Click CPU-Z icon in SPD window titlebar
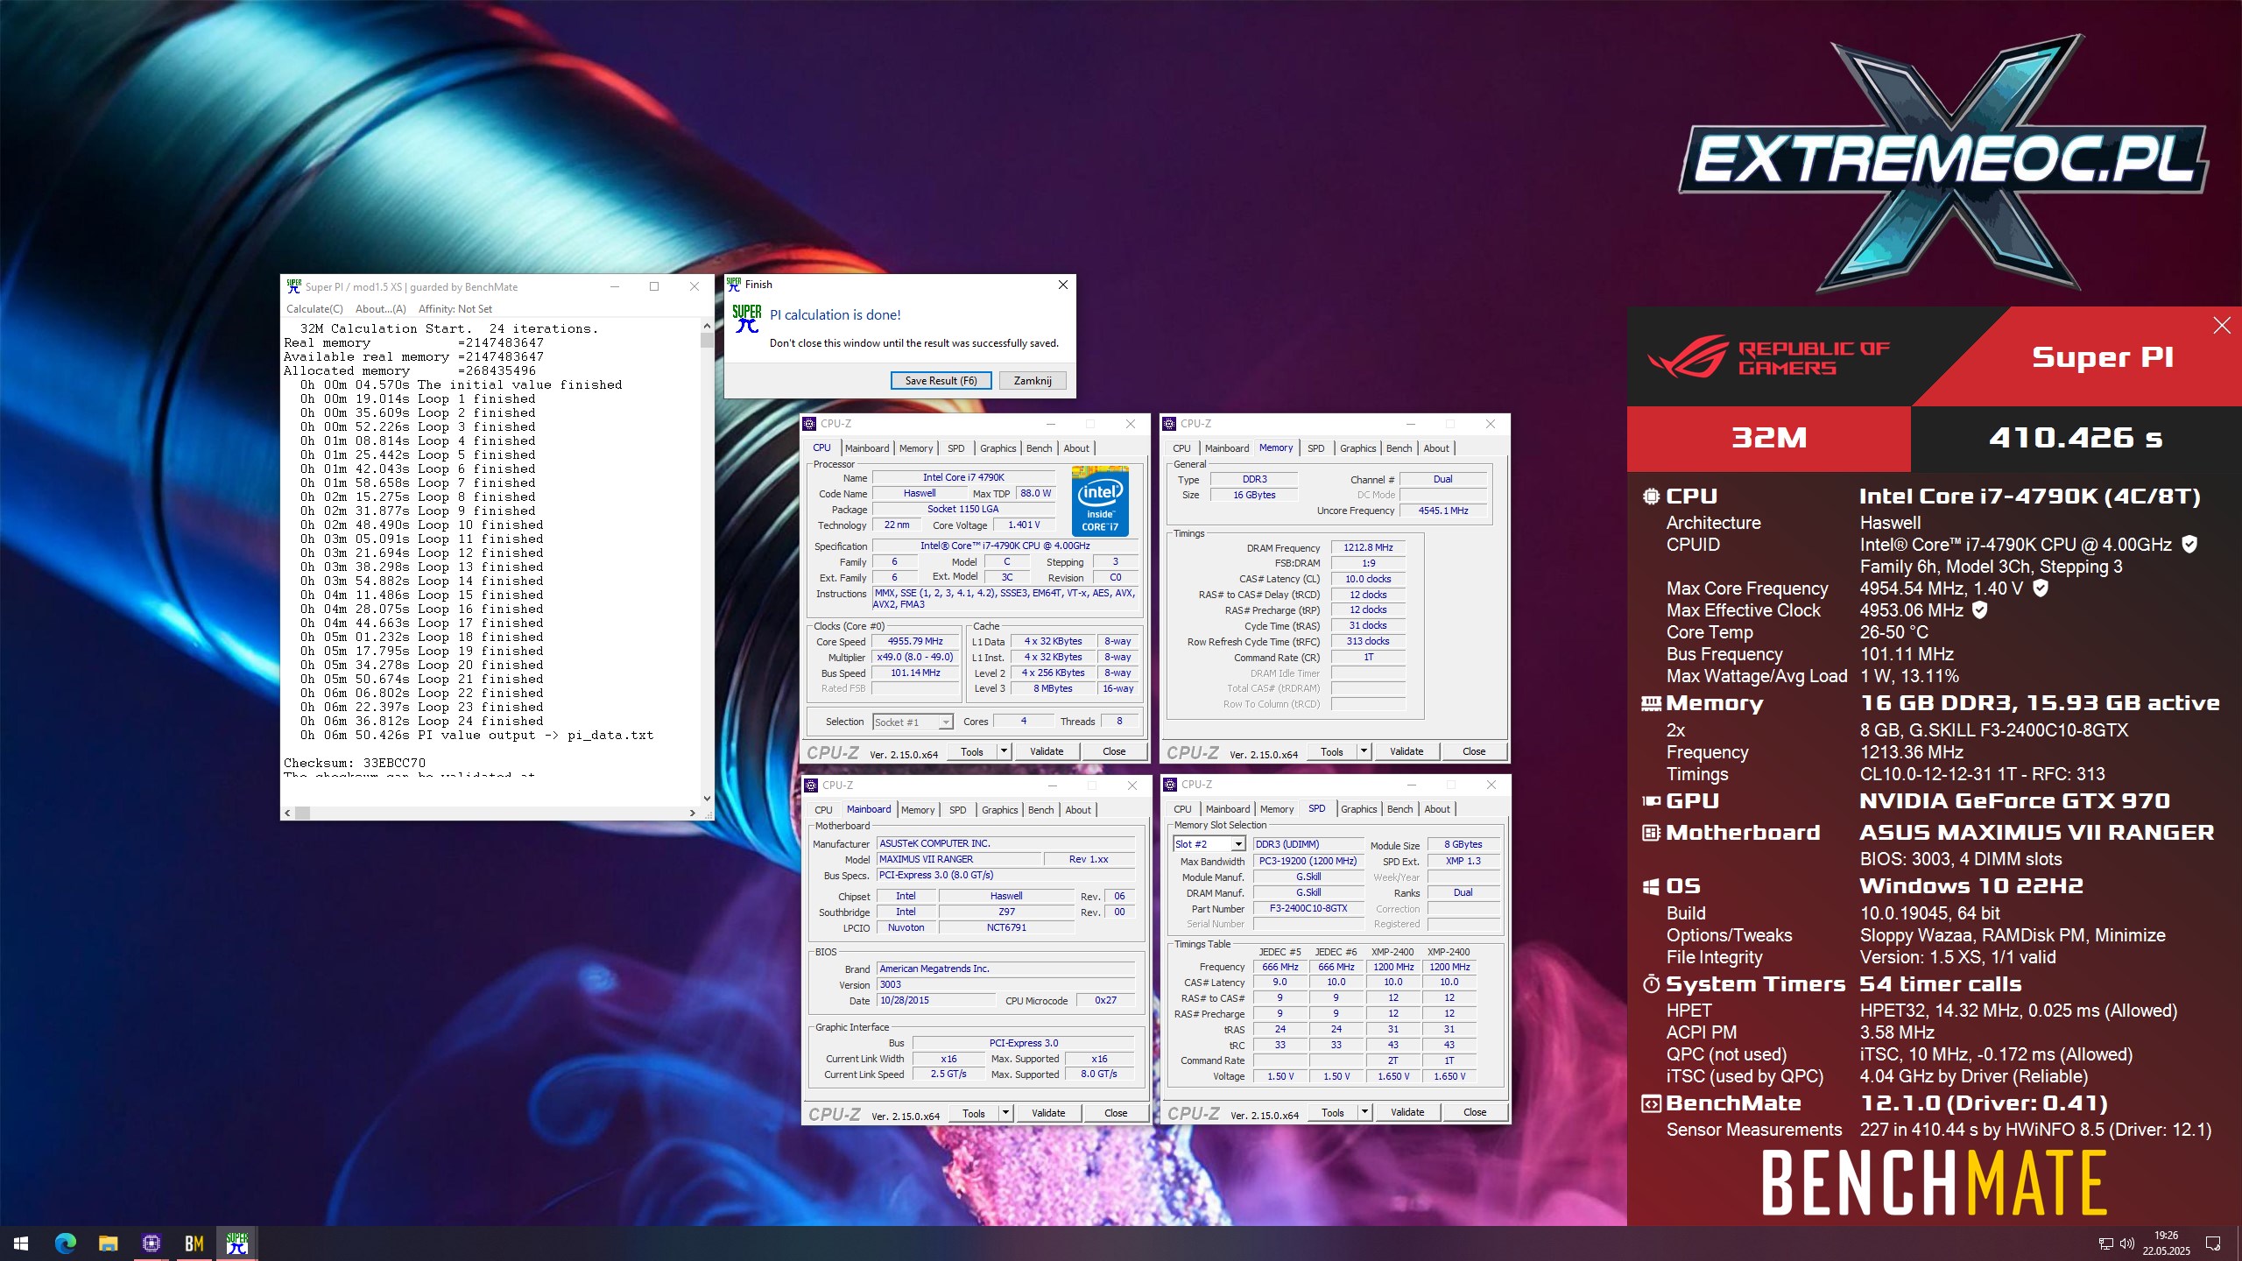The width and height of the screenshot is (2242, 1261). 1170,785
